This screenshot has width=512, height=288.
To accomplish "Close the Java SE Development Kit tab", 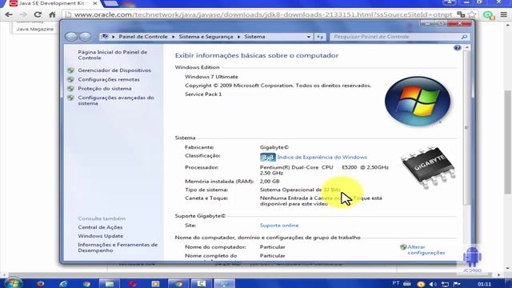I will 94,3.
